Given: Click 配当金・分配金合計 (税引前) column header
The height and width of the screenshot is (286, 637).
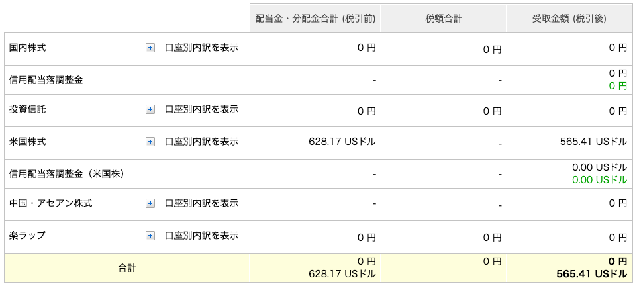Looking at the screenshot, I should click(x=315, y=19).
